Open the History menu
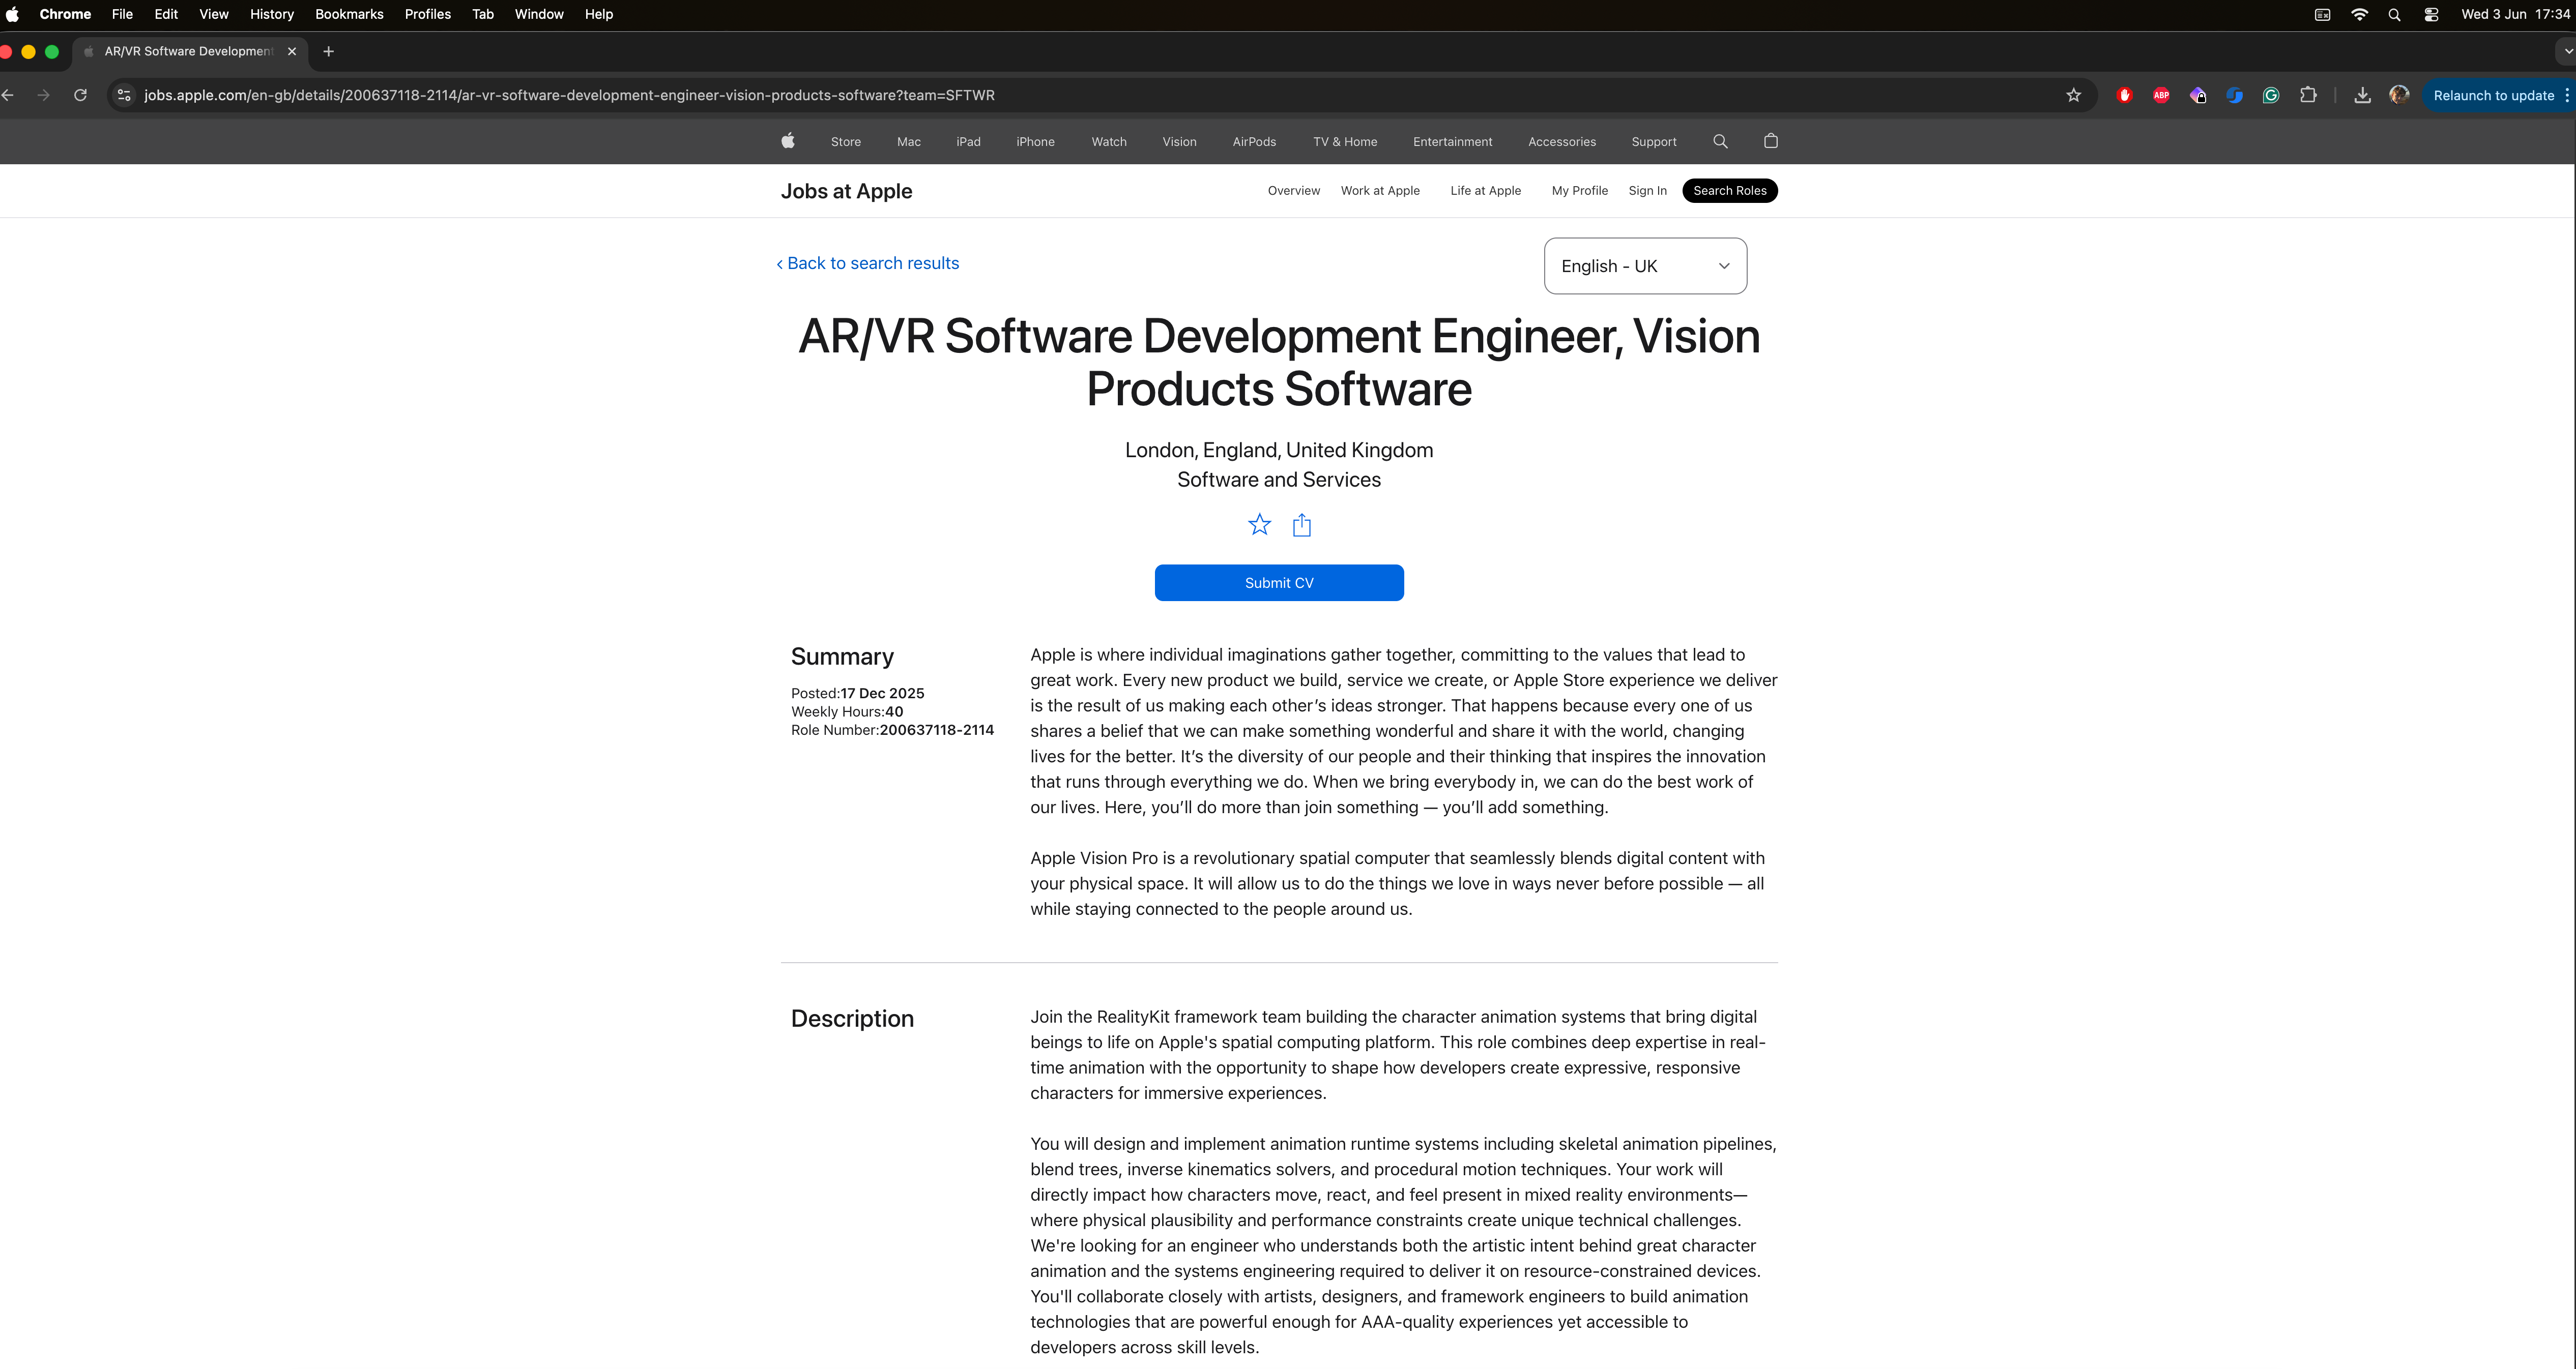2576x1369 pixels. coord(272,14)
